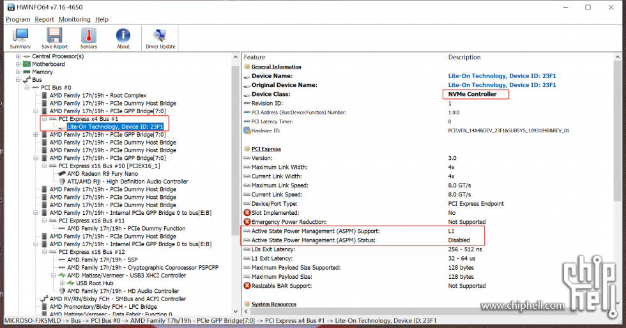
Task: Open the Help menu
Action: (102, 19)
